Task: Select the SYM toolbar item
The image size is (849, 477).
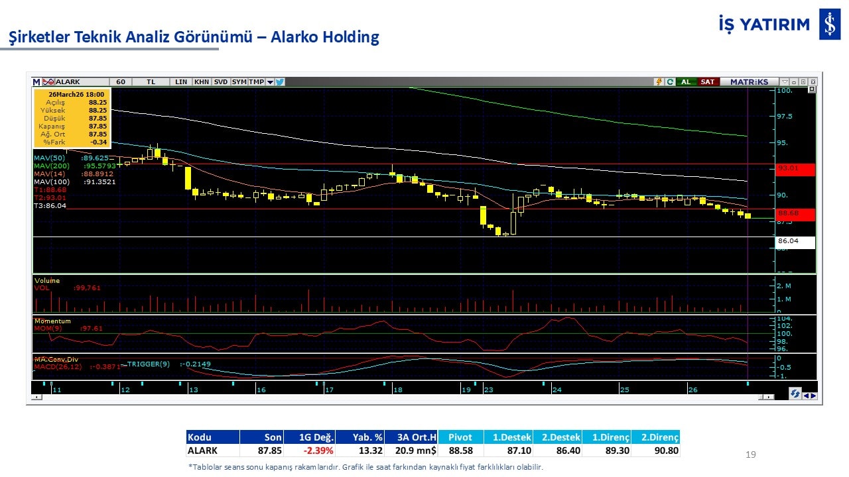Action: (239, 82)
